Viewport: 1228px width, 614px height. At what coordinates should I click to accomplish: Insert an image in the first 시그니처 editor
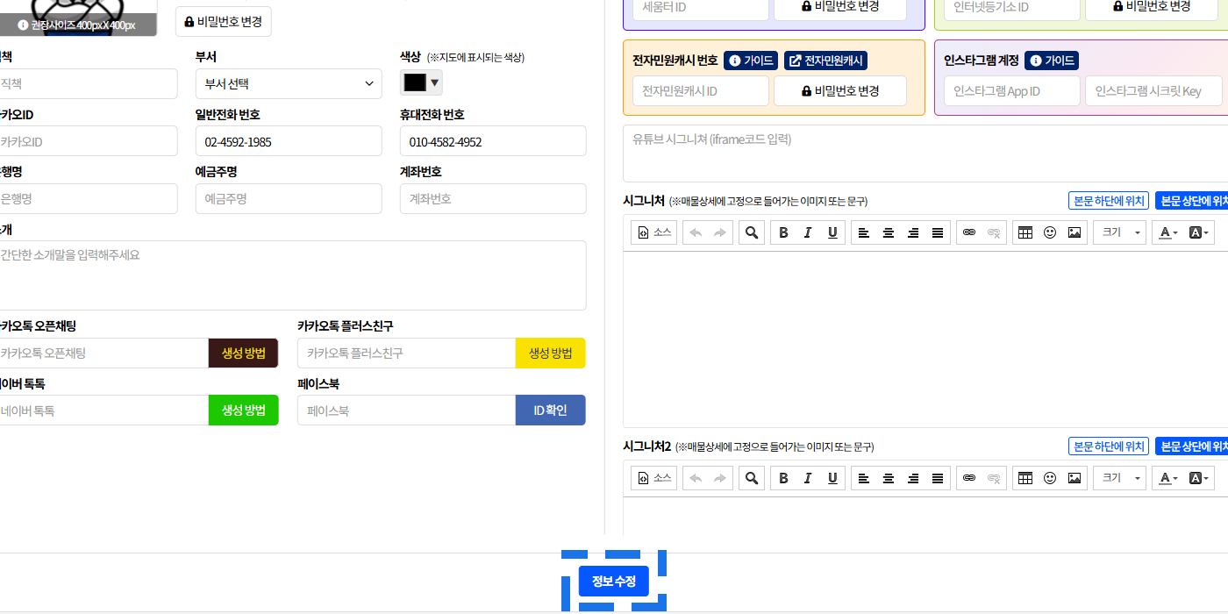click(1074, 232)
